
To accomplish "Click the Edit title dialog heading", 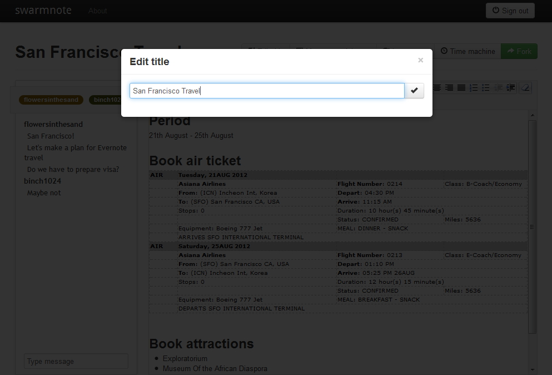I will [x=150, y=62].
